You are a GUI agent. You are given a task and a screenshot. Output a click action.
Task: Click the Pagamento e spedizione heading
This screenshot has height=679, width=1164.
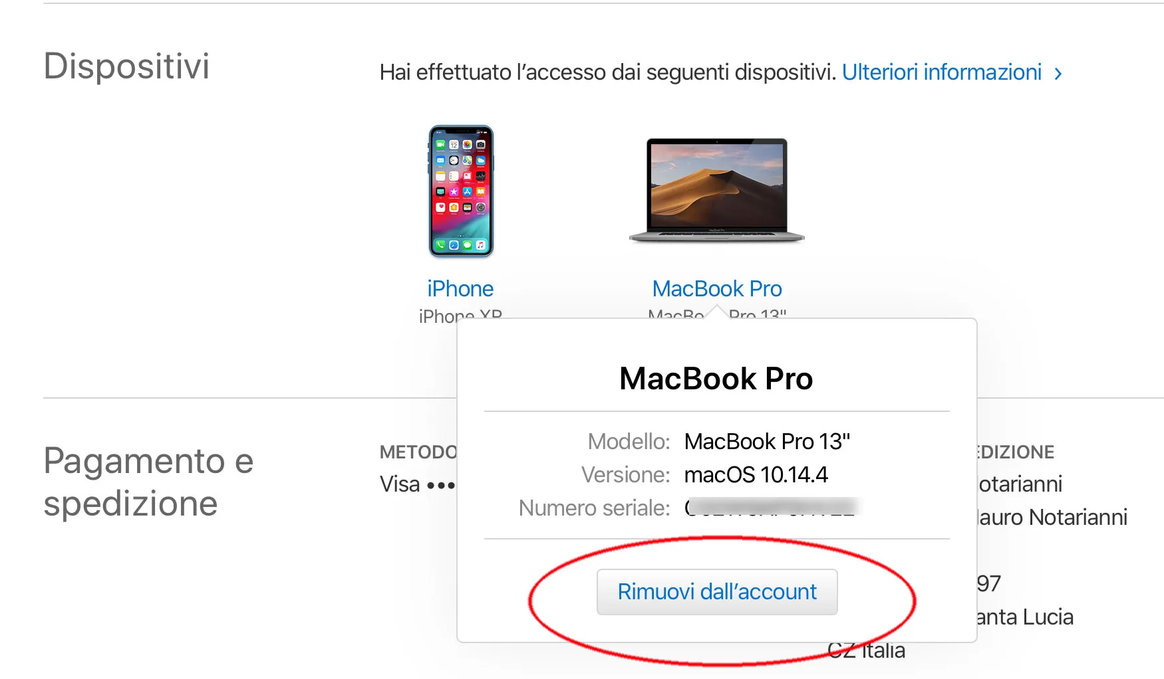pyautogui.click(x=148, y=480)
